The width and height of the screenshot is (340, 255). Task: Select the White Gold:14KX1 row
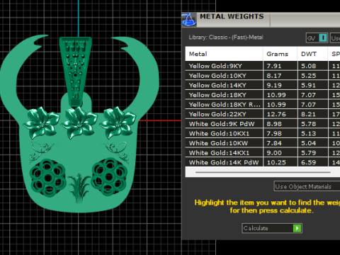pos(263,153)
